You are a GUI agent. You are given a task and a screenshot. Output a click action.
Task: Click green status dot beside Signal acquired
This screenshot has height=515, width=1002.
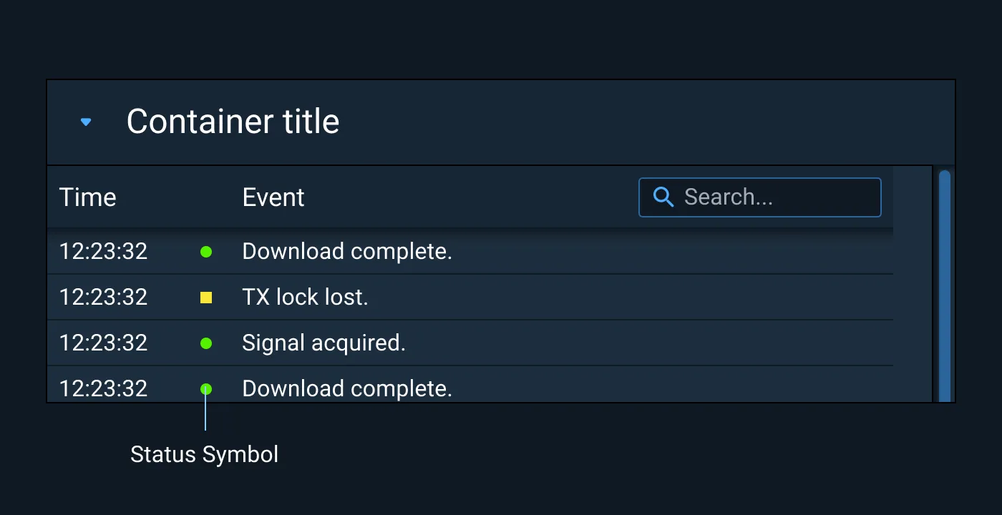click(206, 343)
